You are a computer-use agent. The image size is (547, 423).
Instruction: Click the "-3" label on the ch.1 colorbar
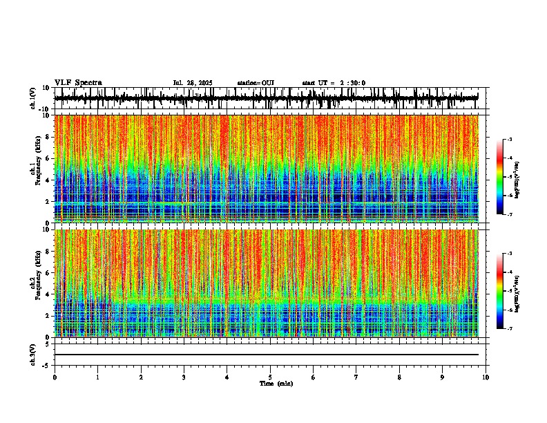click(x=510, y=139)
